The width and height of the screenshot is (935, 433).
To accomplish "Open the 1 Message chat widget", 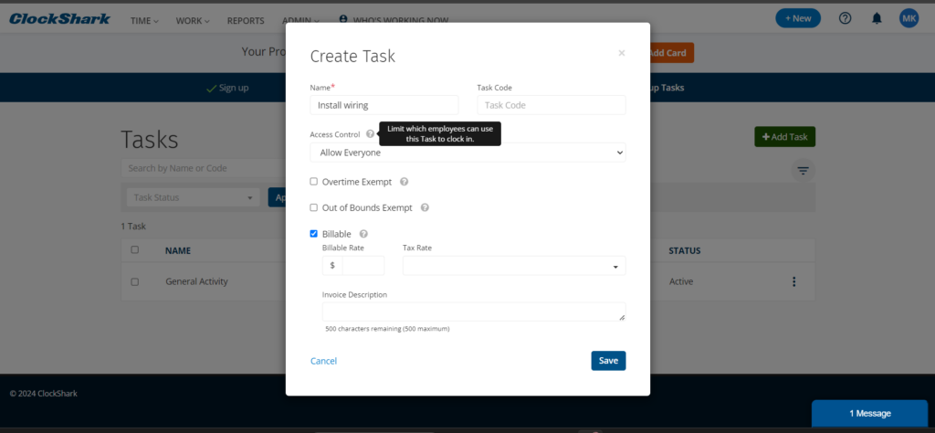I will pyautogui.click(x=870, y=413).
